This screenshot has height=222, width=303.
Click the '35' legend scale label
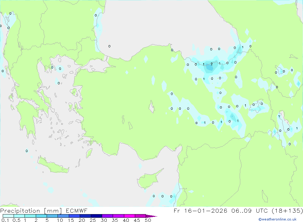pos(115,220)
